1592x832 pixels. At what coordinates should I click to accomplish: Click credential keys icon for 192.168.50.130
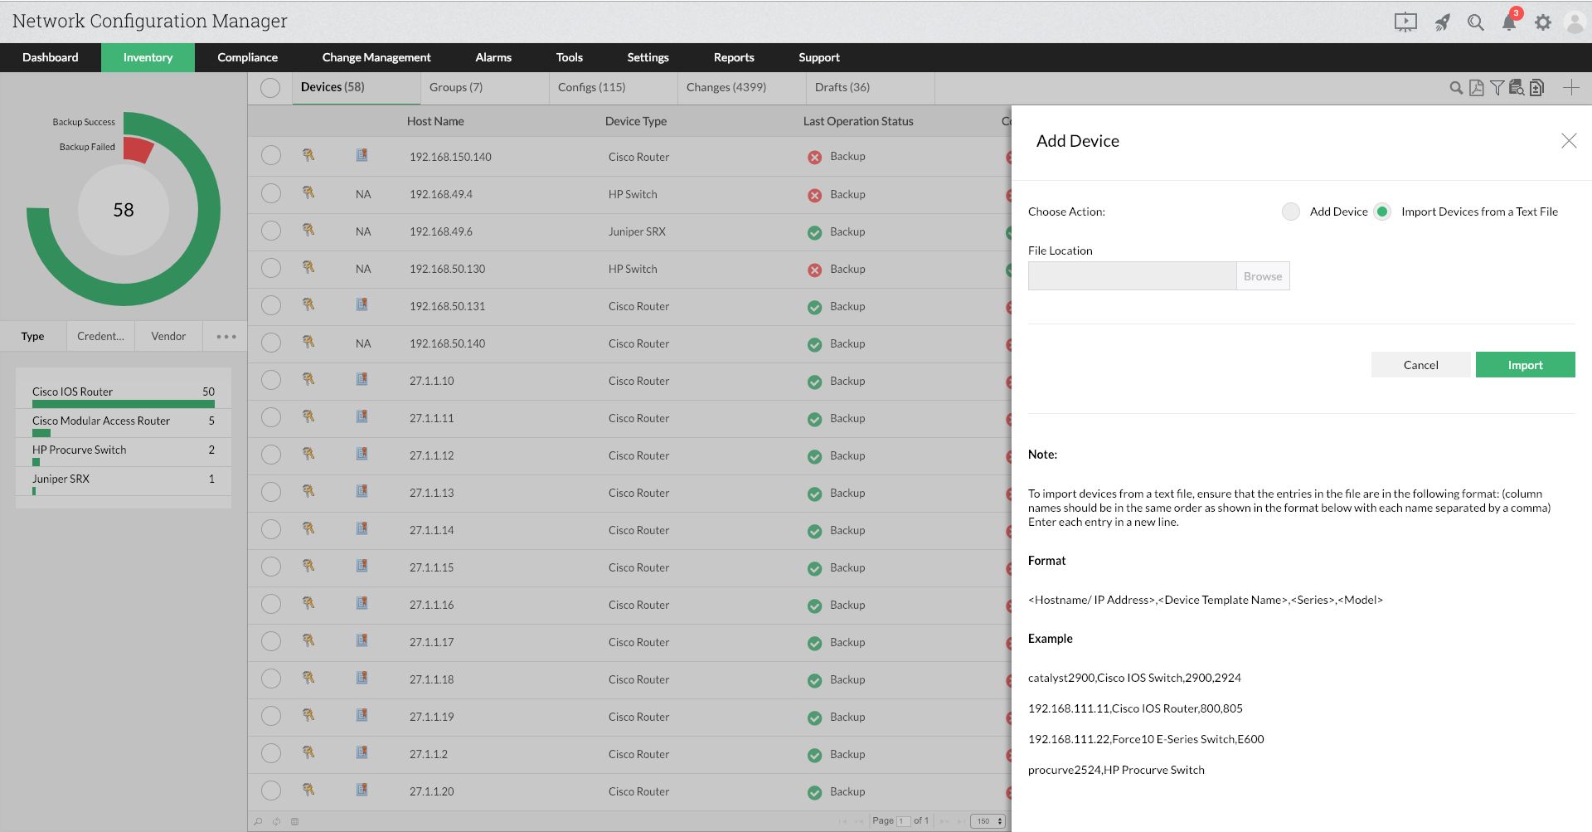308,267
